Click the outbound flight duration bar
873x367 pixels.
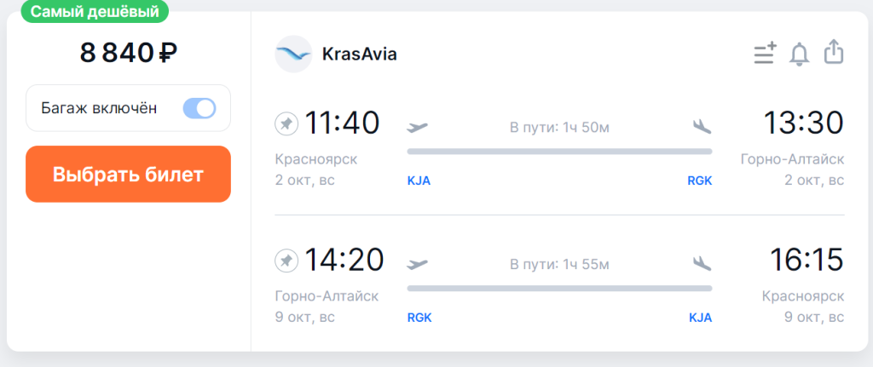click(x=559, y=152)
